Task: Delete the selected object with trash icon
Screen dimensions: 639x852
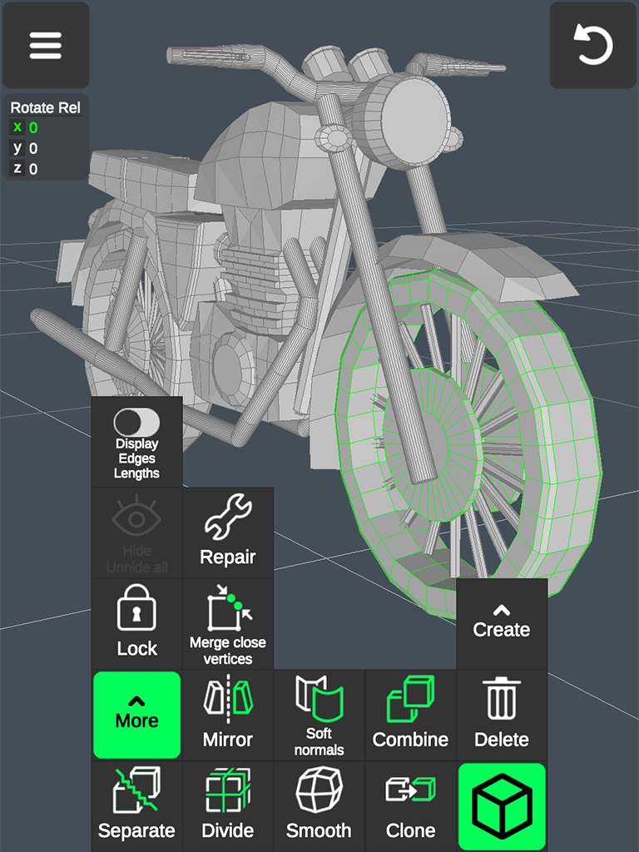Action: click(x=502, y=716)
